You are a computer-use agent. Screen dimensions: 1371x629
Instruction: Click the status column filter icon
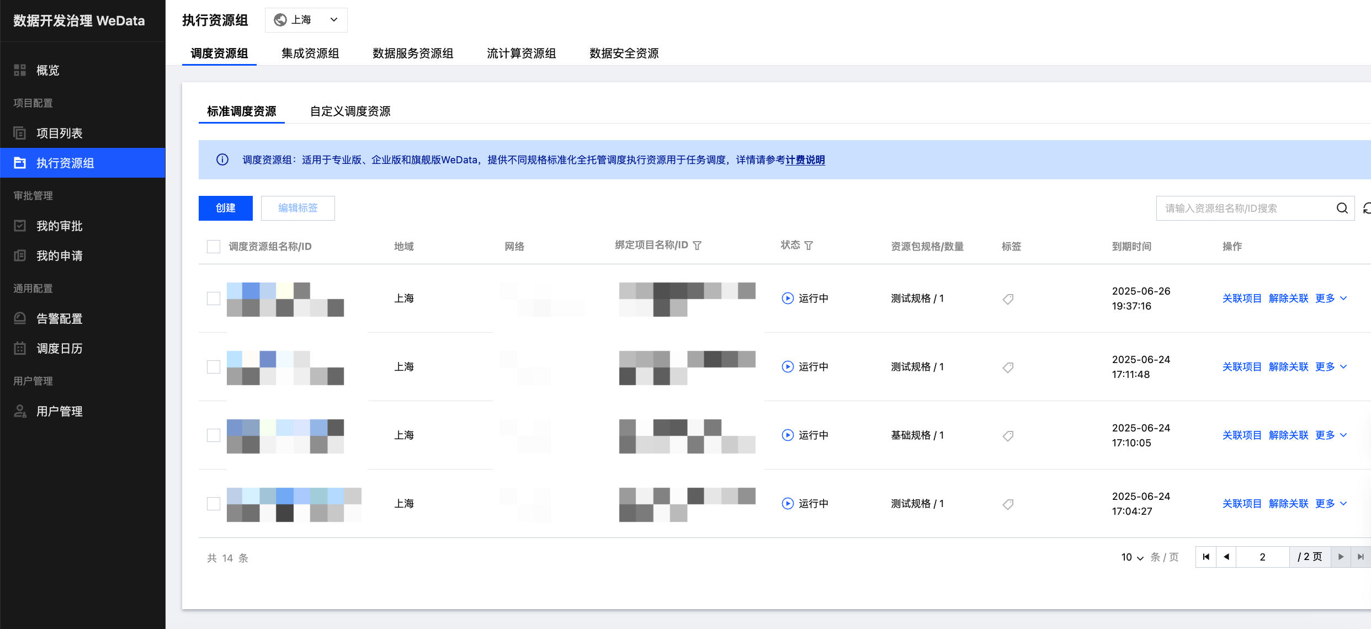click(x=809, y=246)
